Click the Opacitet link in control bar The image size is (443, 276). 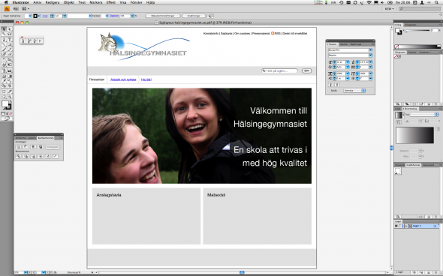pos(114,16)
